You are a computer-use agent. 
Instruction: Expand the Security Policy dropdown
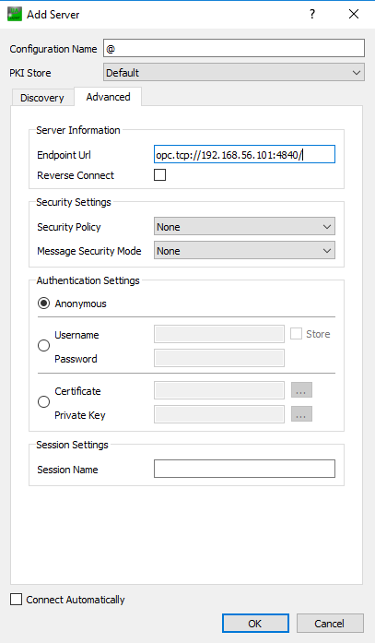point(244,226)
